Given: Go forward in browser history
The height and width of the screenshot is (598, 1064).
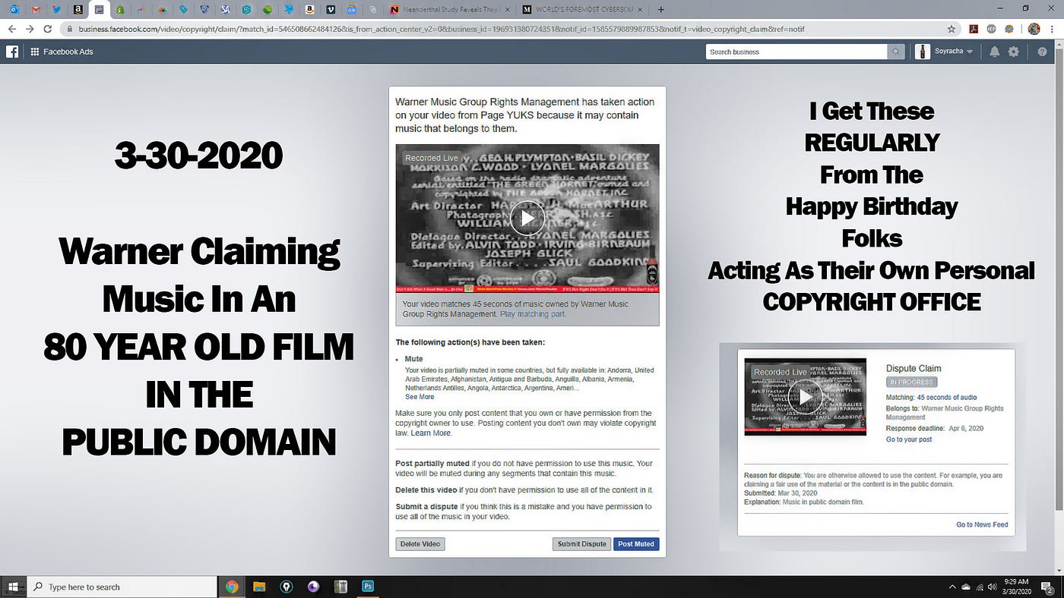Looking at the screenshot, I should coord(30,29).
